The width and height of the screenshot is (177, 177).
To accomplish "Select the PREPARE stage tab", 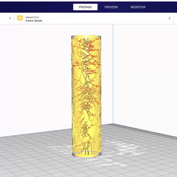I will (85, 7).
